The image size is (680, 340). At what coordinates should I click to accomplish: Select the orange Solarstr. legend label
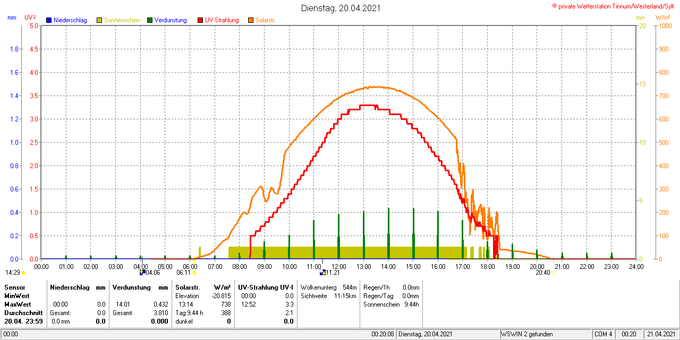pyautogui.click(x=265, y=20)
